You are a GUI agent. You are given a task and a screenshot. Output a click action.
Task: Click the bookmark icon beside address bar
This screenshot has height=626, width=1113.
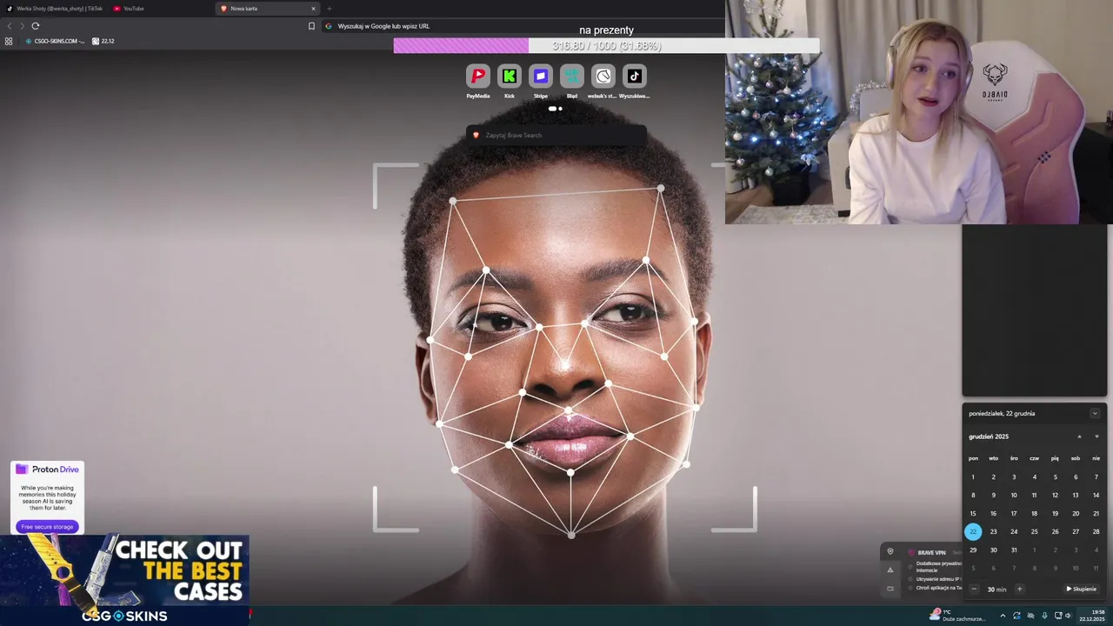point(311,26)
